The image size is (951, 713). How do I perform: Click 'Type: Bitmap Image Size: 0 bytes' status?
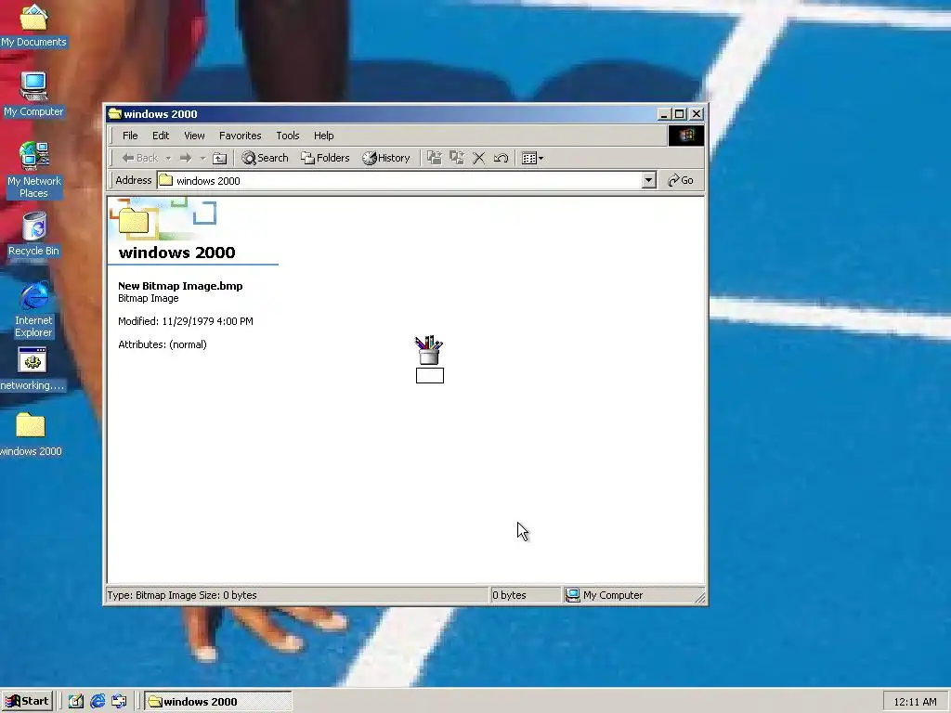182,595
